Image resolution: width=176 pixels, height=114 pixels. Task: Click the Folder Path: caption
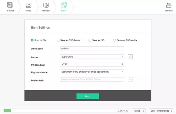[38, 80]
